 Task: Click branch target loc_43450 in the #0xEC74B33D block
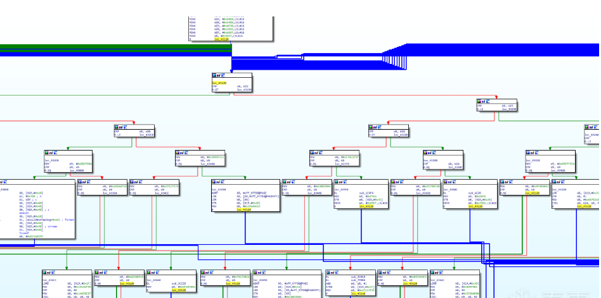(x=423, y=193)
